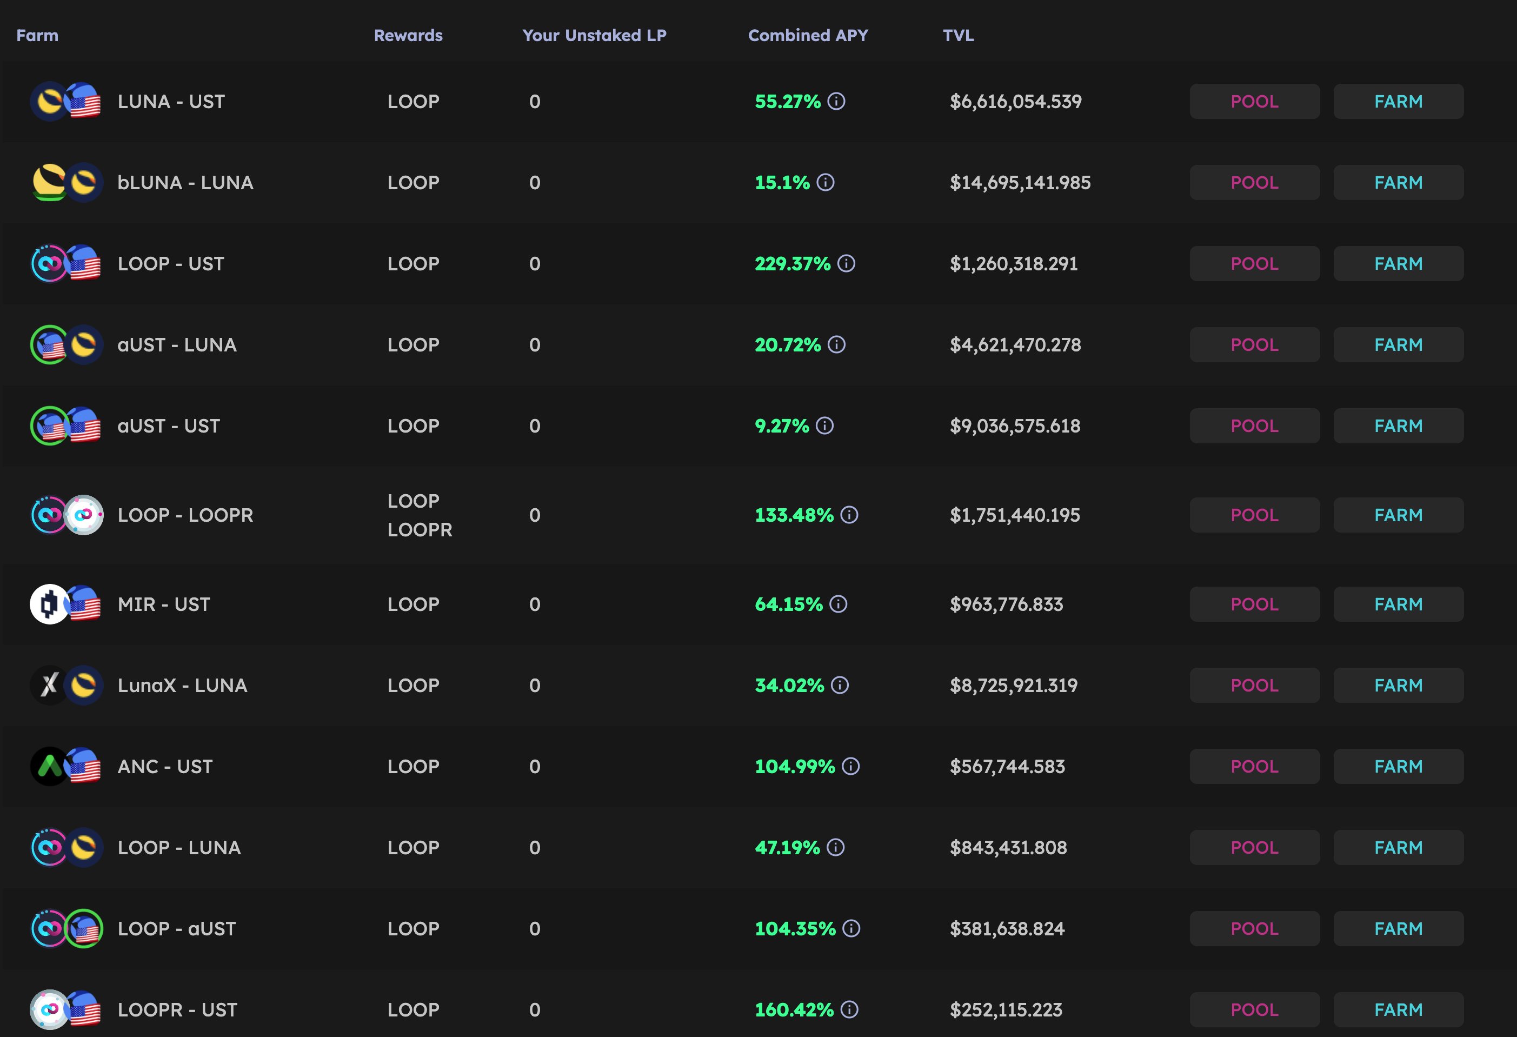Viewport: 1517px width, 1037px height.
Task: Click FARM on the LOOP - aUST row
Action: tap(1398, 928)
